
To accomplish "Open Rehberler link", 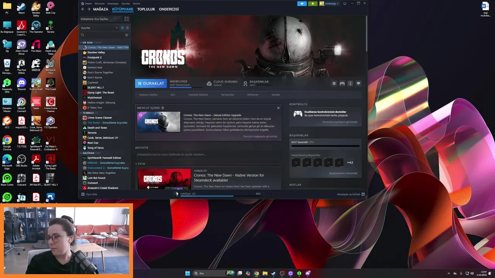I will point(253,95).
